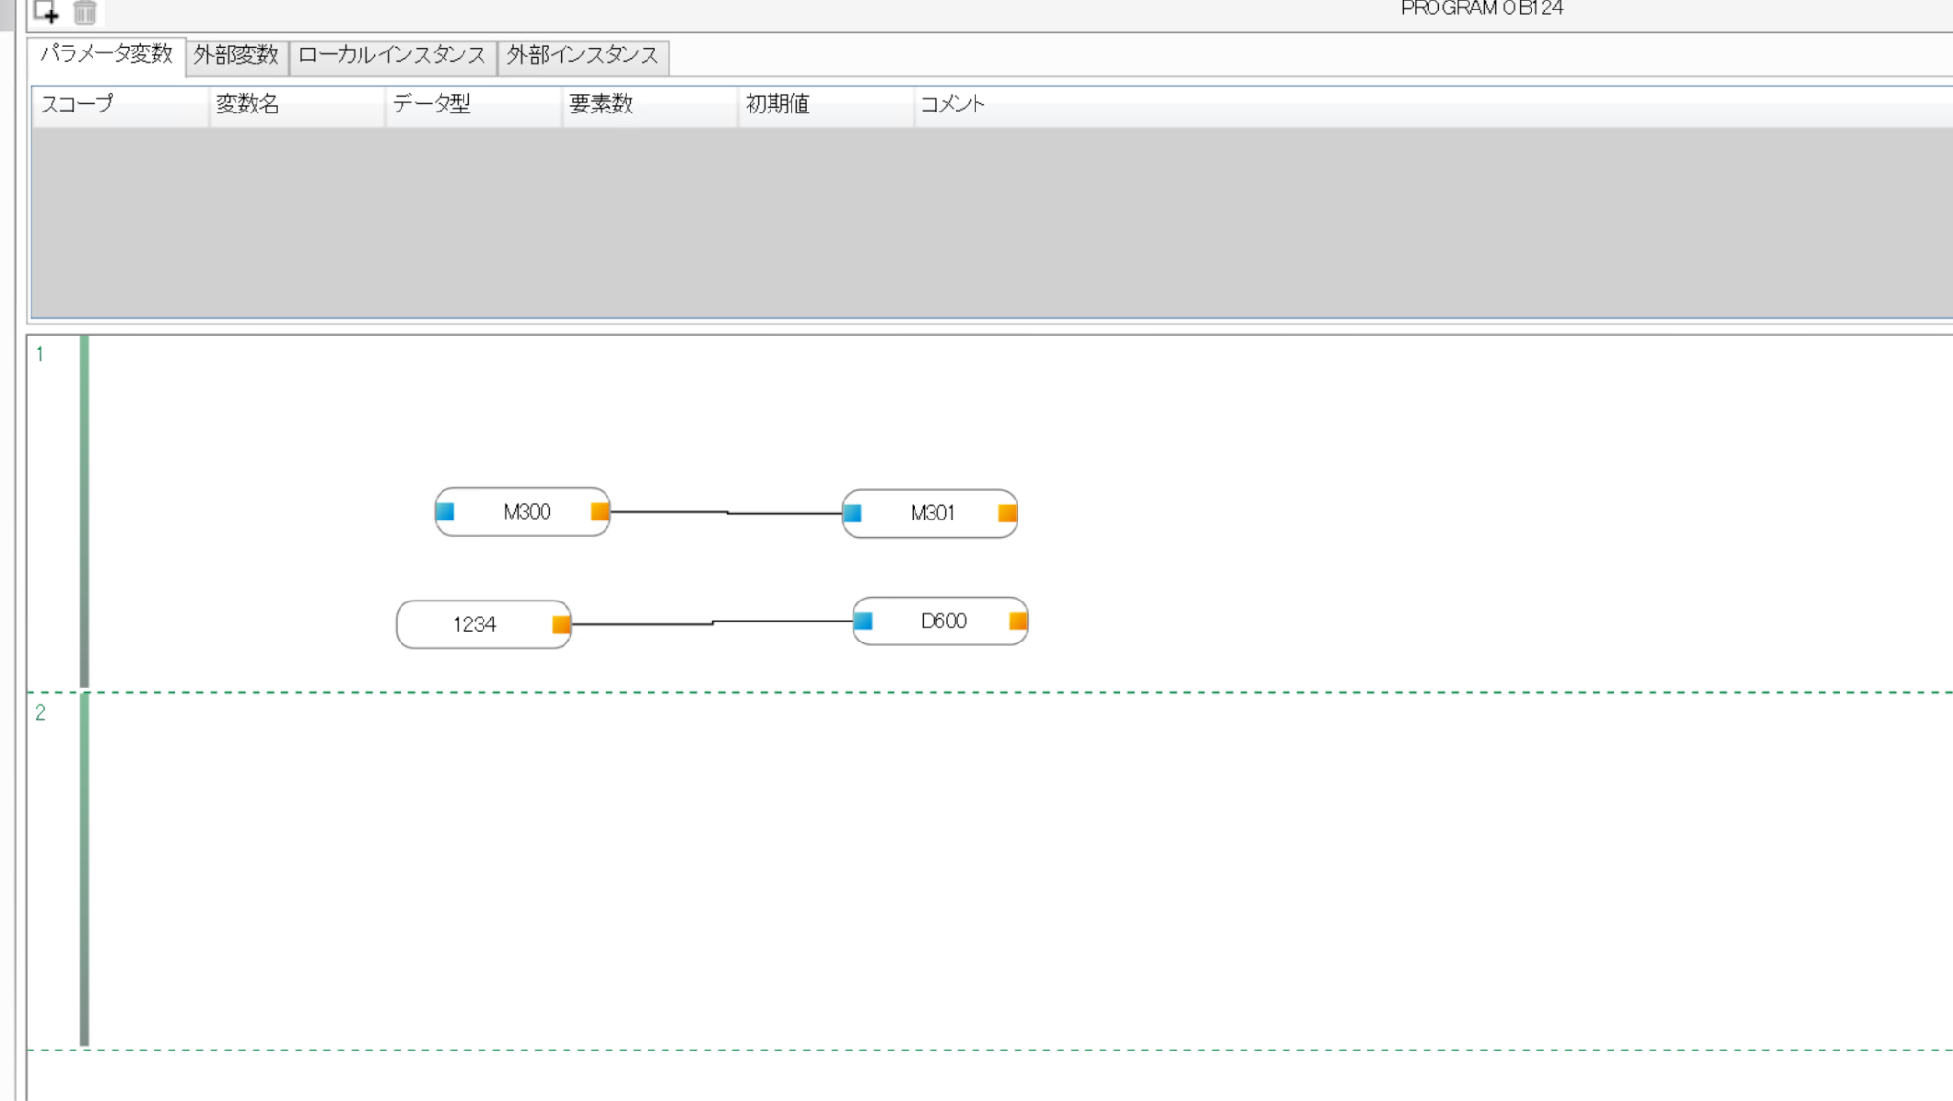Viewport: 1953px width, 1101px height.
Task: Switch to the 外部変数 tab
Action: 236,55
